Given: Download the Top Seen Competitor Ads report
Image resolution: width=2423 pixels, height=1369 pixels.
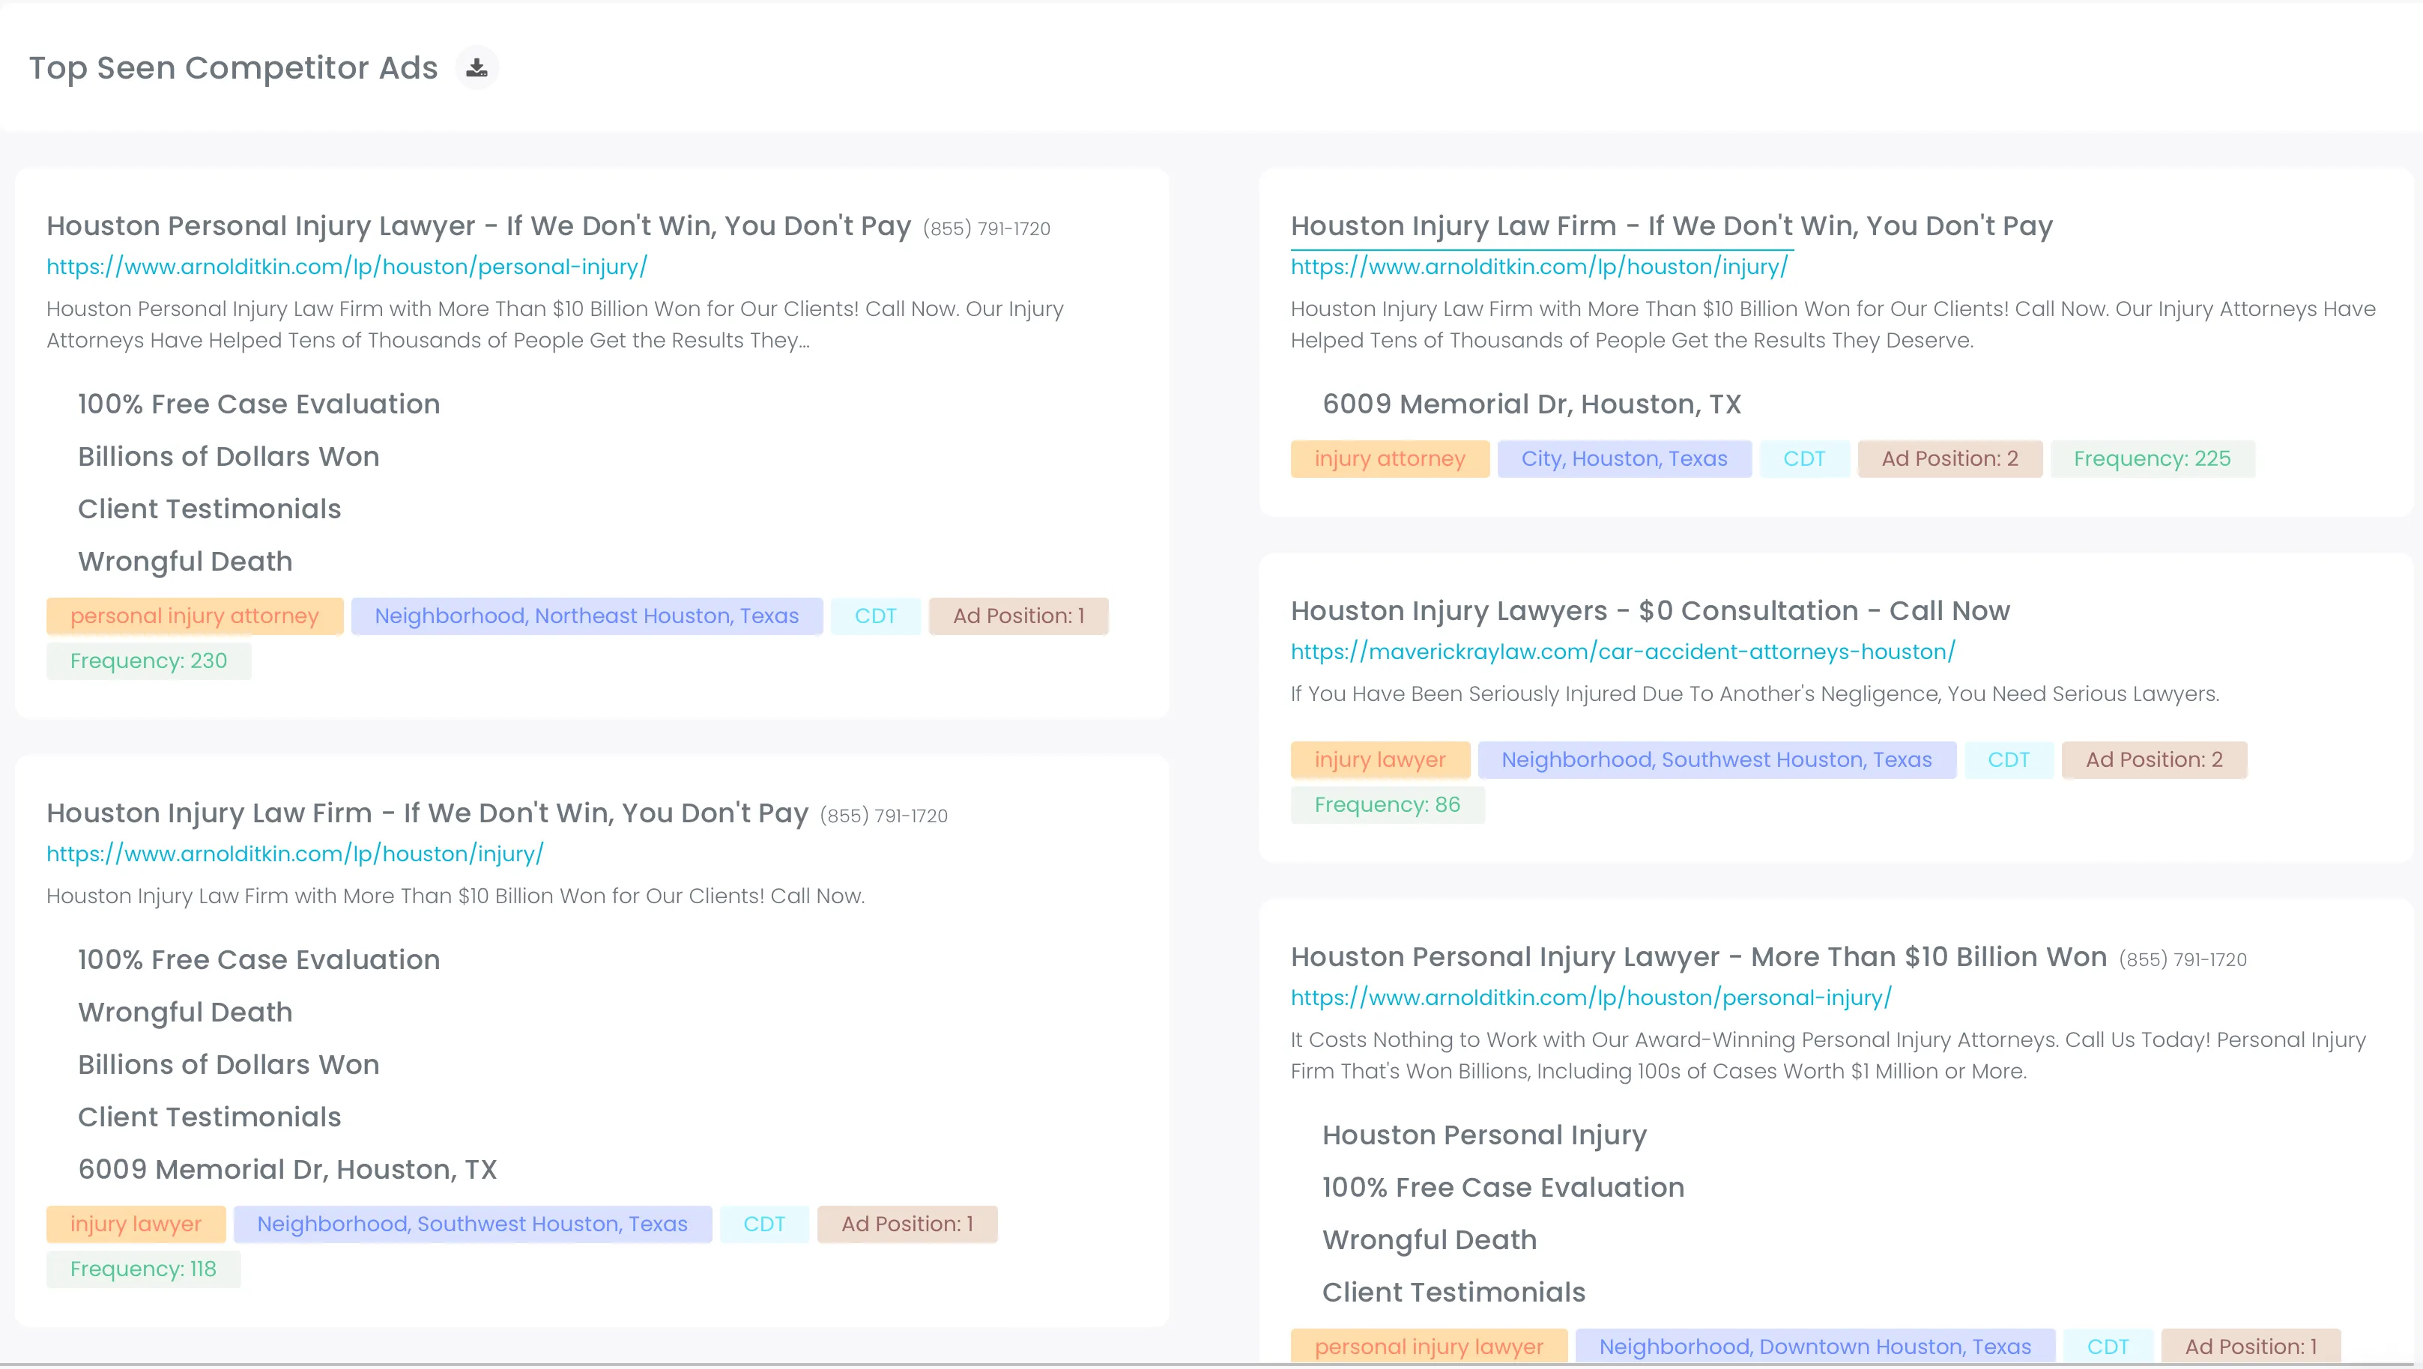Looking at the screenshot, I should (477, 67).
